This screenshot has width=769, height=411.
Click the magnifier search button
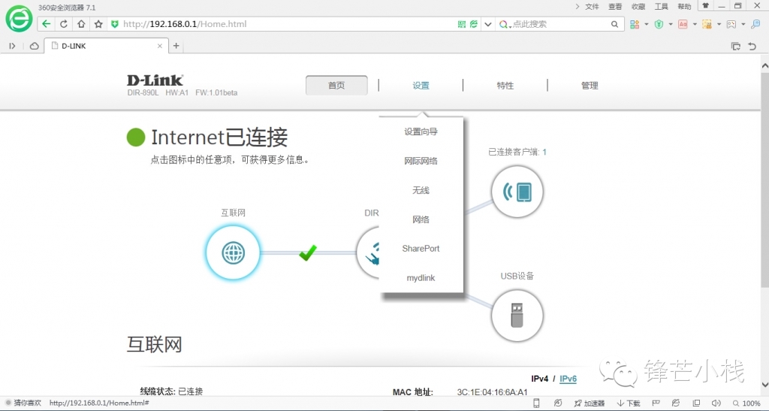click(614, 24)
